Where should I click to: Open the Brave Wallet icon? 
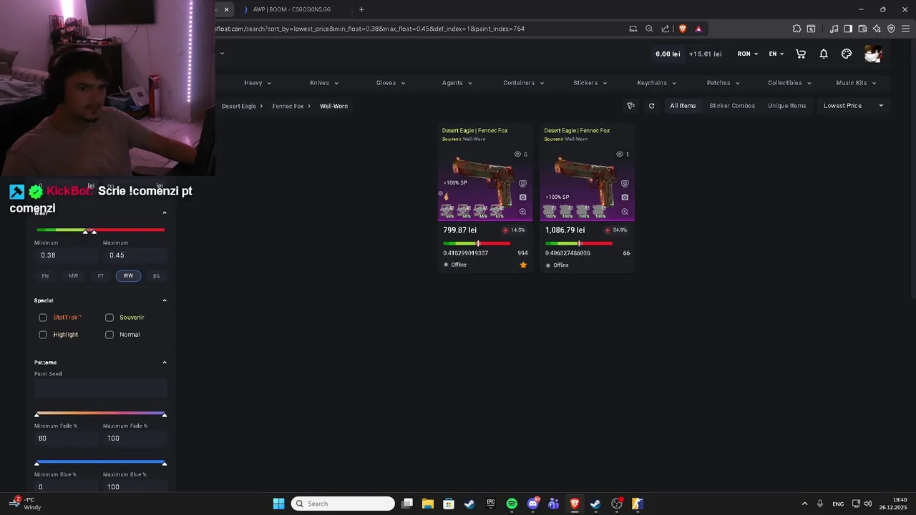click(x=862, y=29)
